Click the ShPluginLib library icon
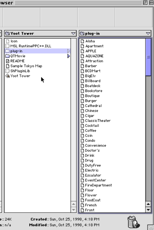Image resolution: width=154 pixels, height=230 pixels. click(7, 71)
